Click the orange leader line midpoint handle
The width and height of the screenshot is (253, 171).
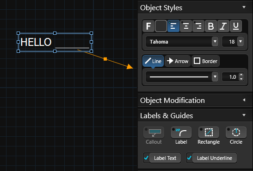(x=105, y=59)
